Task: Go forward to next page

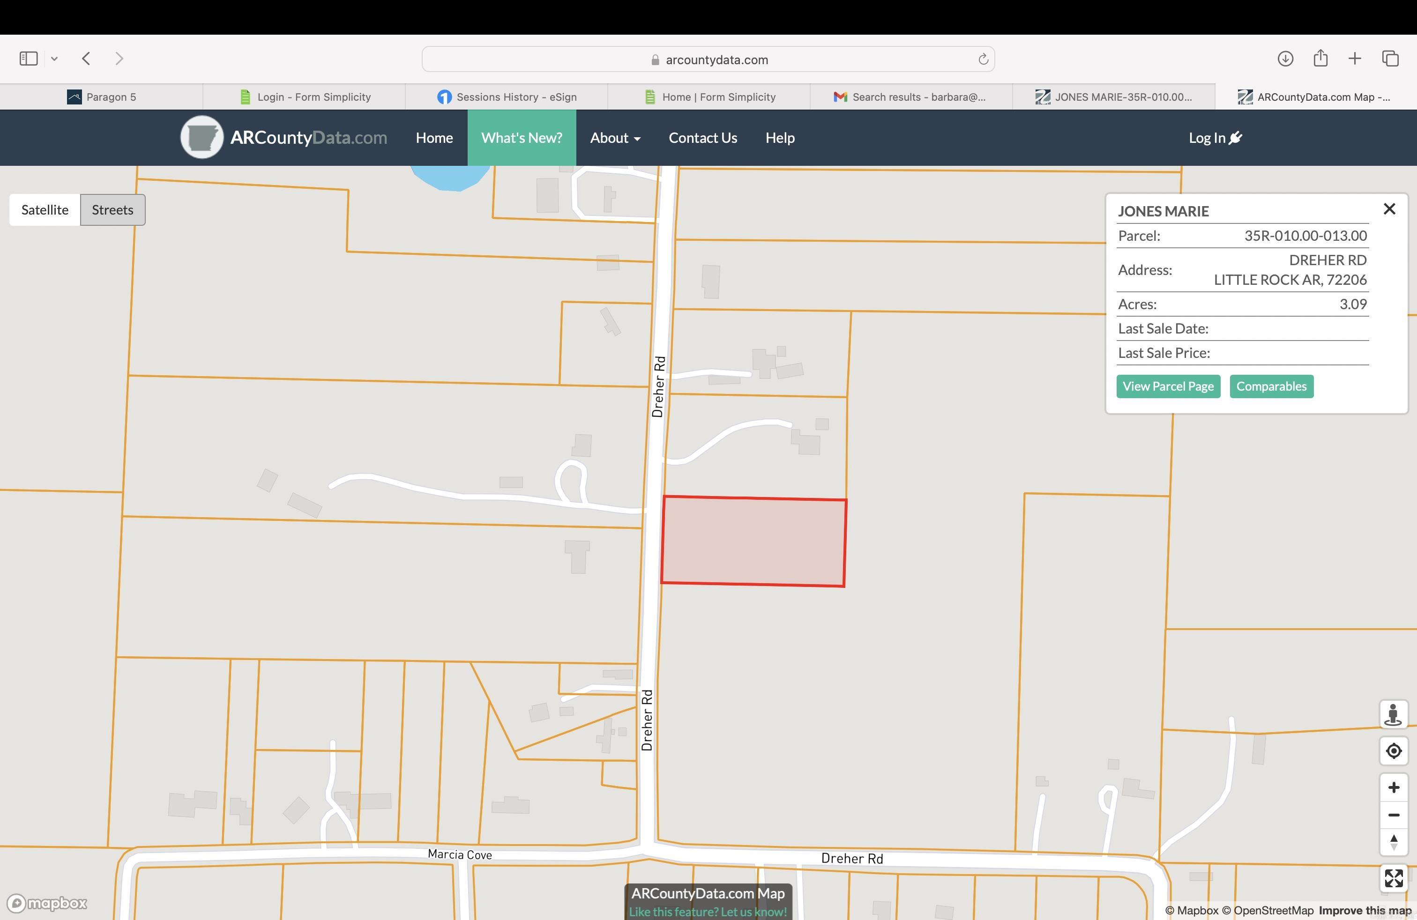Action: tap(119, 58)
